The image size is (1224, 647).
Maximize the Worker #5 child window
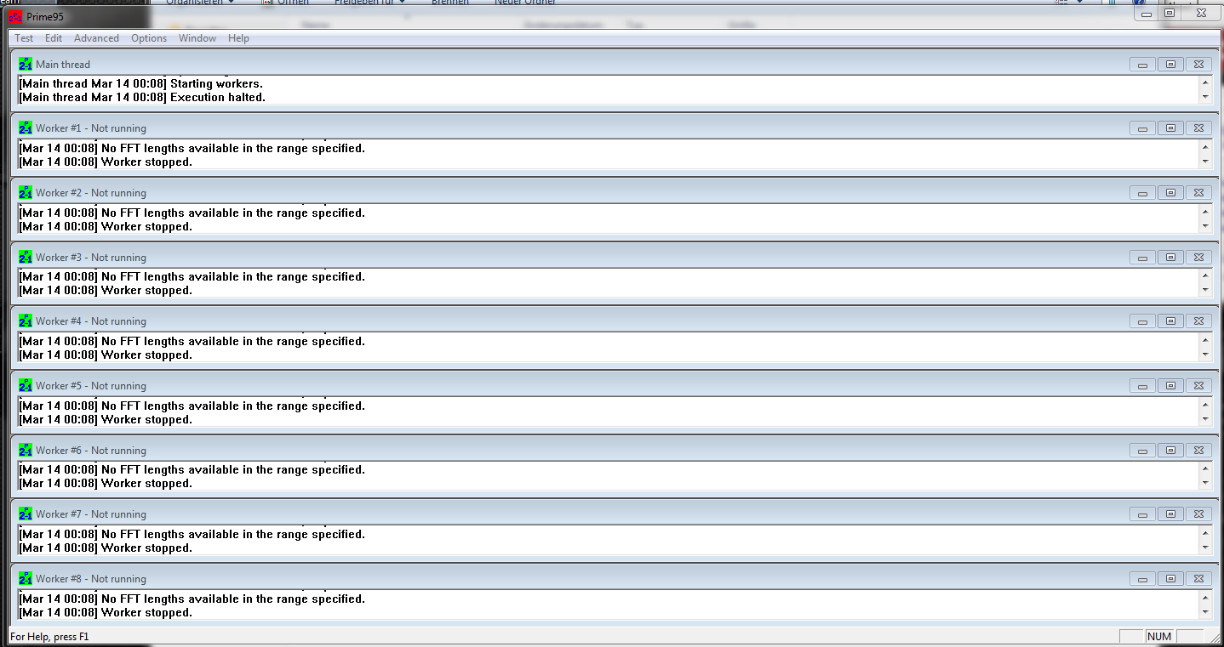tap(1170, 386)
